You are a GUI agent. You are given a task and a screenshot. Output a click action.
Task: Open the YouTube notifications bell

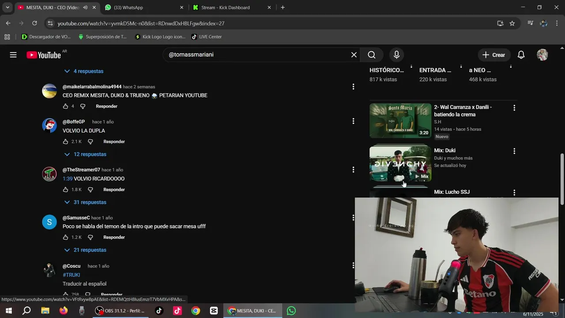pos(521,55)
